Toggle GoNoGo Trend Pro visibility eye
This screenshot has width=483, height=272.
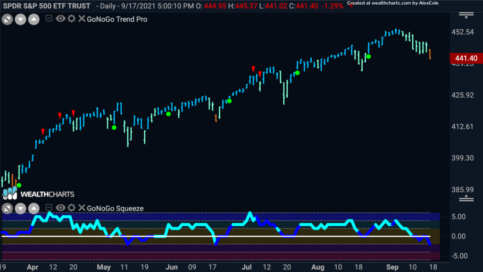click(60, 18)
